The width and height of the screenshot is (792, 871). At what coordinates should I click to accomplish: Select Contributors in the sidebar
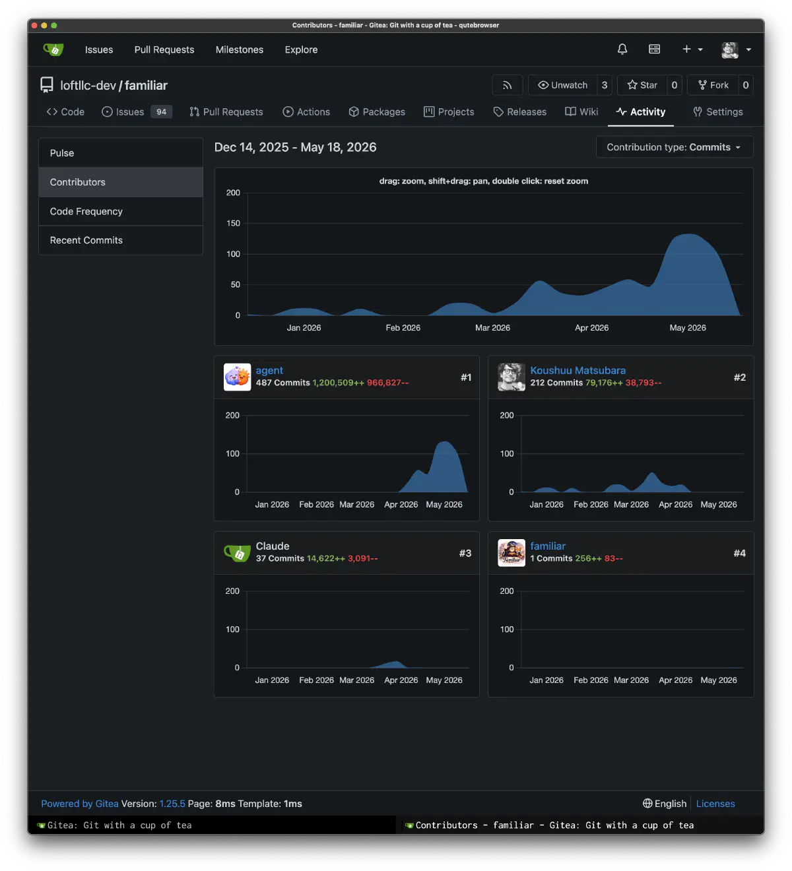pos(121,182)
